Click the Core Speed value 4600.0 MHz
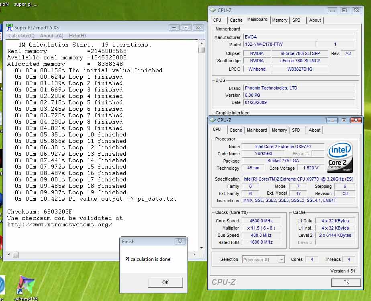The height and width of the screenshot is (301, 371). 261,221
